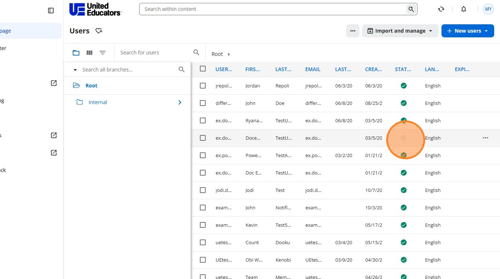
Task: Click the search magnifier in content search
Action: click(411, 9)
